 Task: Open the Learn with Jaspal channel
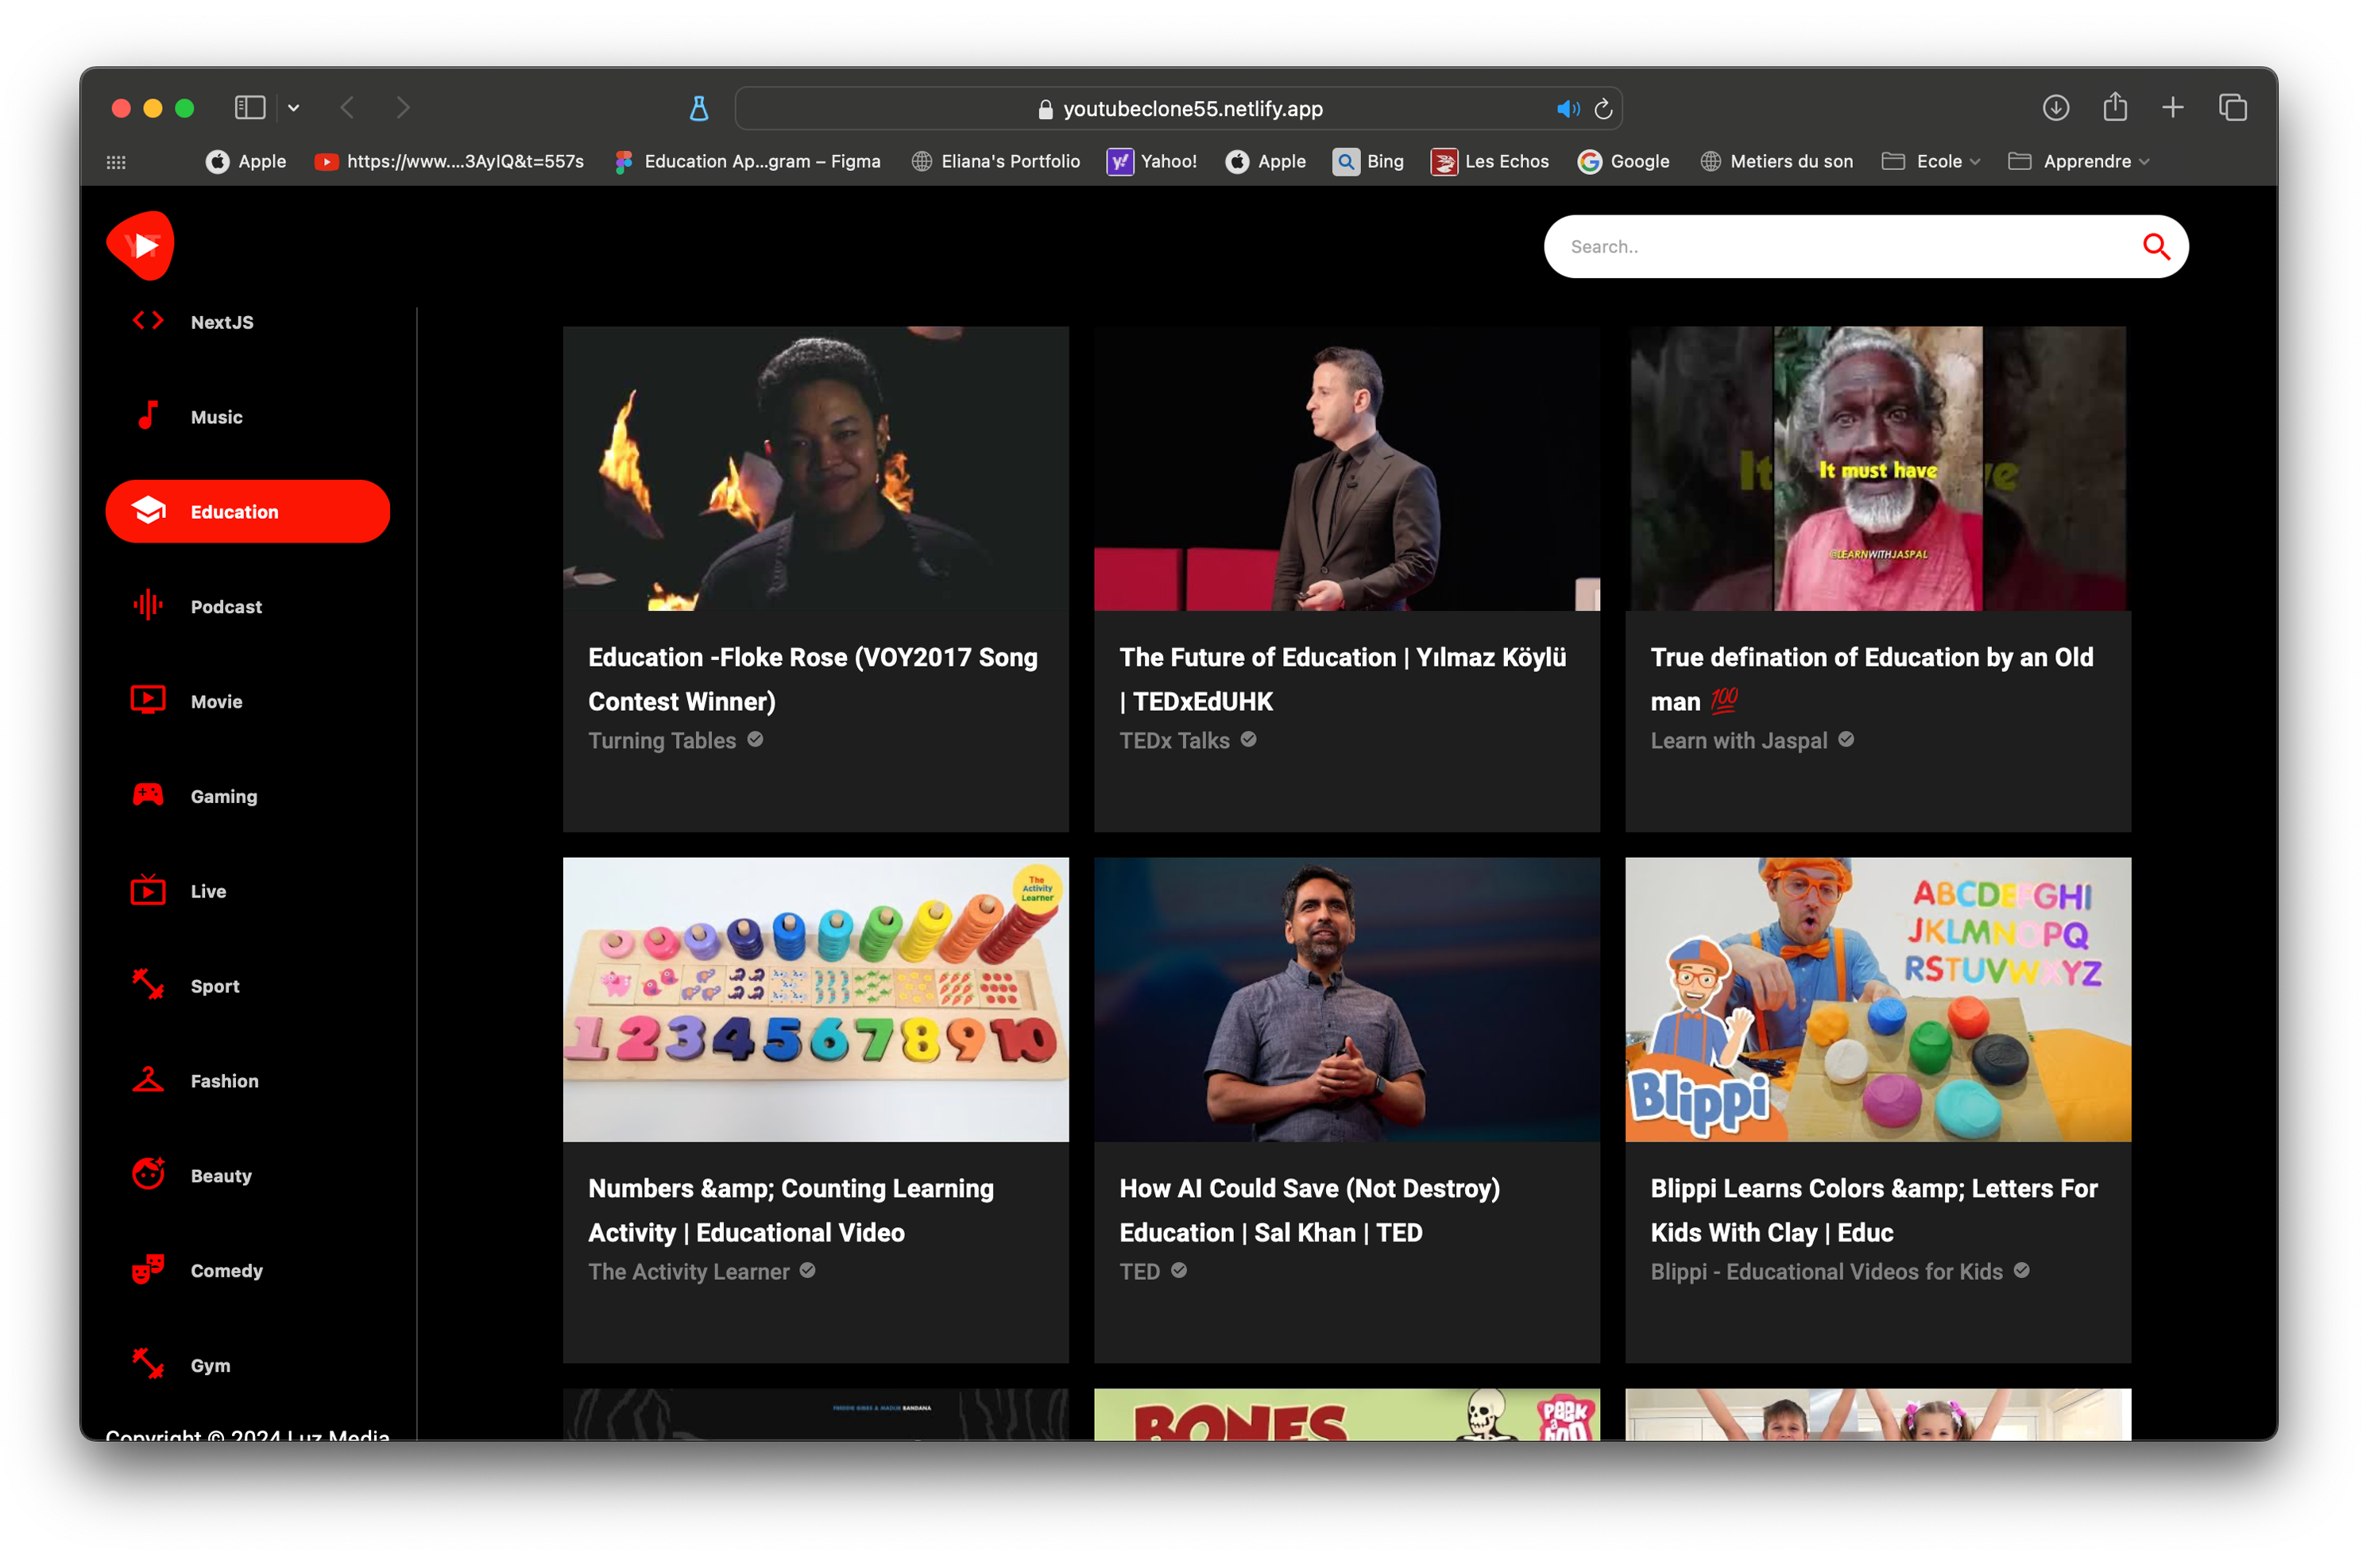point(1738,740)
